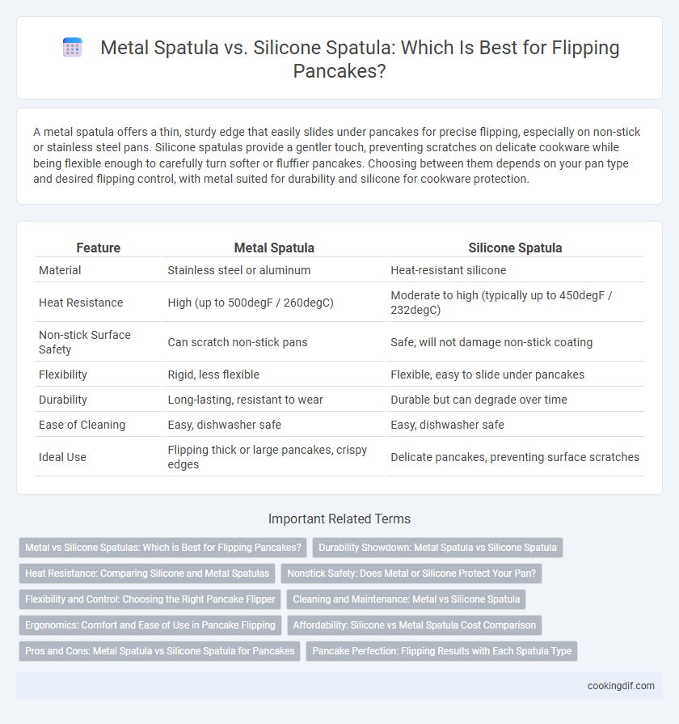
Task: Click the 'Heat Resistance' row label
Action: [81, 303]
